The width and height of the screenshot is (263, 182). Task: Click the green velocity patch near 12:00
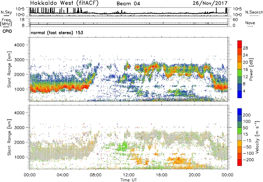click(123, 146)
